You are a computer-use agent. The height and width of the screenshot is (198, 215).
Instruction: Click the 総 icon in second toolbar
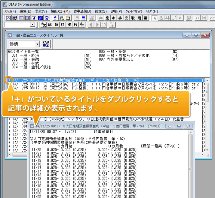[x=50, y=25]
